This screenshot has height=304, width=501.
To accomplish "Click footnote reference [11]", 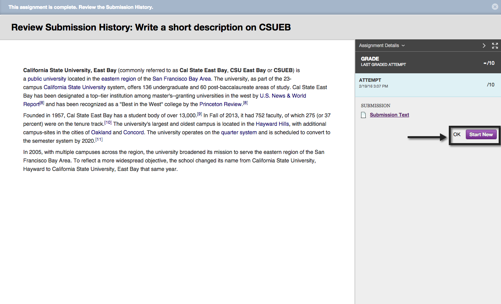I will [x=99, y=139].
